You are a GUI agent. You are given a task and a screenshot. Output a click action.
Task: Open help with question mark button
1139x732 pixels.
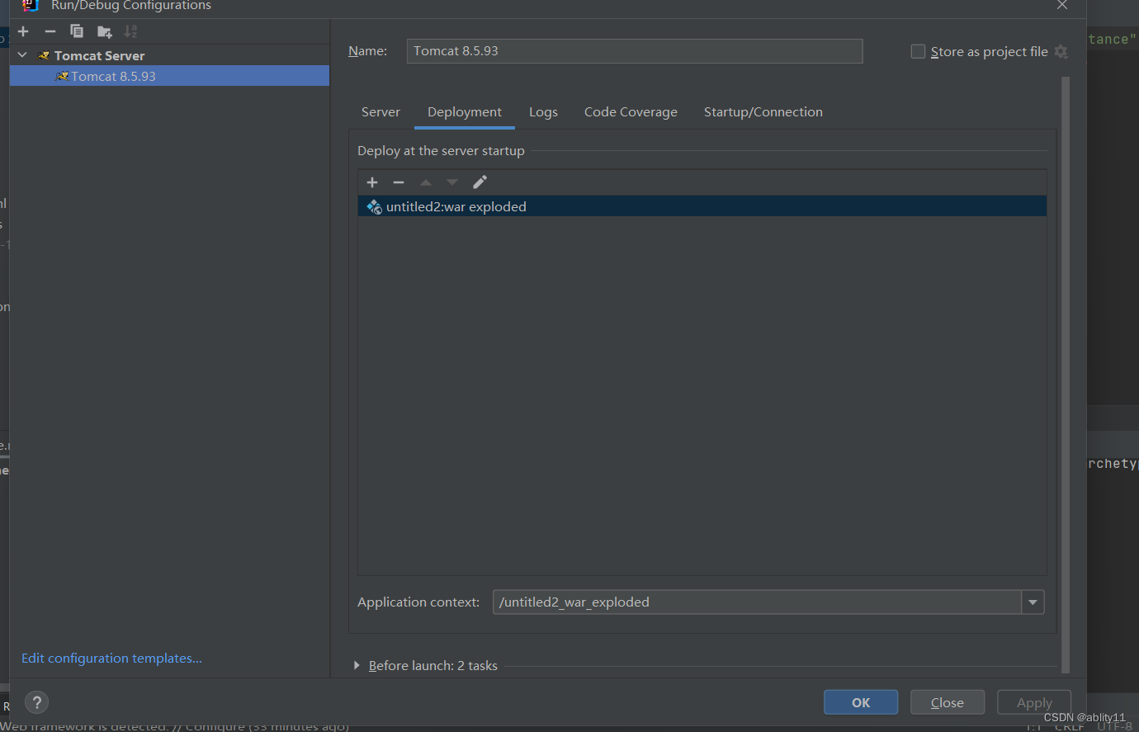(37, 702)
